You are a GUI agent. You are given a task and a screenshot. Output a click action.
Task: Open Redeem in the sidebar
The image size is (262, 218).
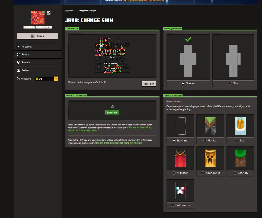38,70
